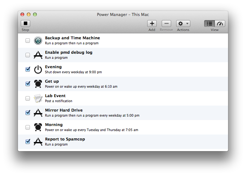246x176 pixels.
Task: Select the 'Morning' event title
Action: (x=54, y=125)
